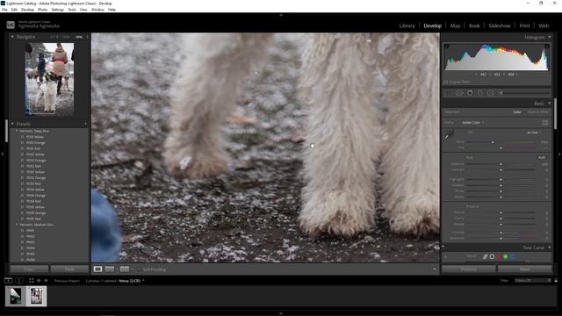The width and height of the screenshot is (562, 316).
Task: Set treatment to Color
Action: [x=517, y=112]
